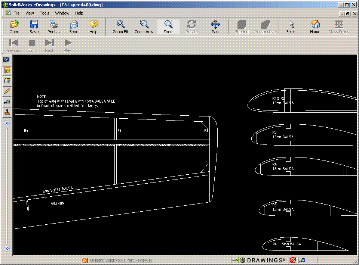This screenshot has height=265, width=359.
Task: Select the sidebar markup pencil icon
Action: (7, 91)
